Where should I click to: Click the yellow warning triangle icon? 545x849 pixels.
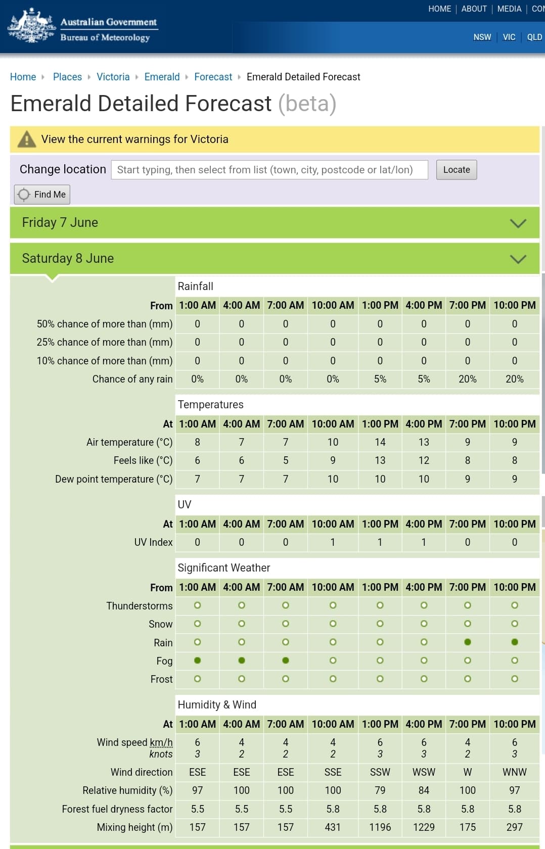27,139
